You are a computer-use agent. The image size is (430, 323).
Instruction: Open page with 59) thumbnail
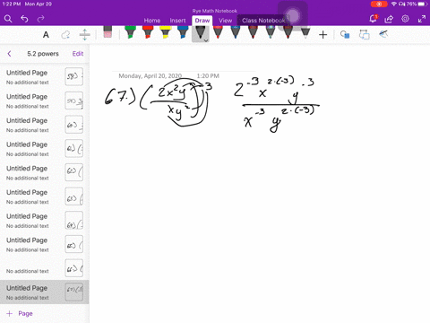coord(45,100)
